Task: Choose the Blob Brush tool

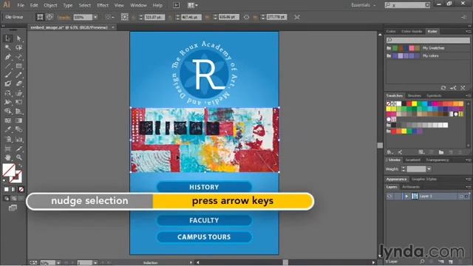Action: pos(8,83)
